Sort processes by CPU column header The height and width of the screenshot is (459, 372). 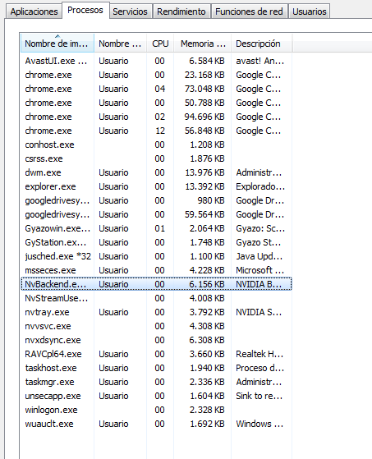coord(160,44)
